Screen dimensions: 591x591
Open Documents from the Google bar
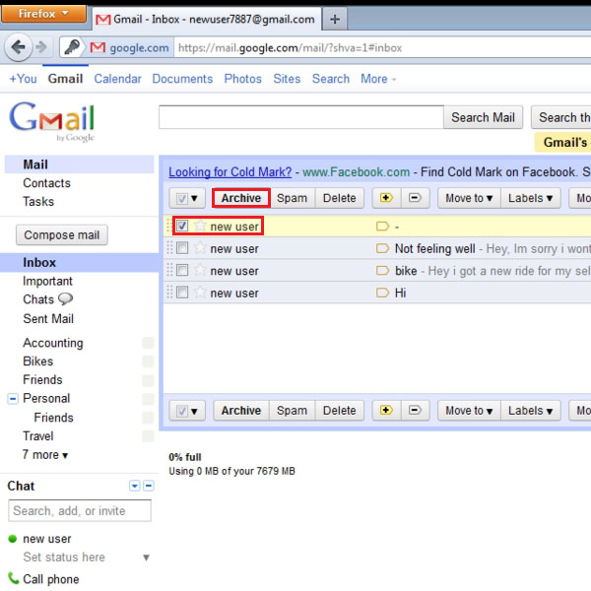pyautogui.click(x=182, y=79)
